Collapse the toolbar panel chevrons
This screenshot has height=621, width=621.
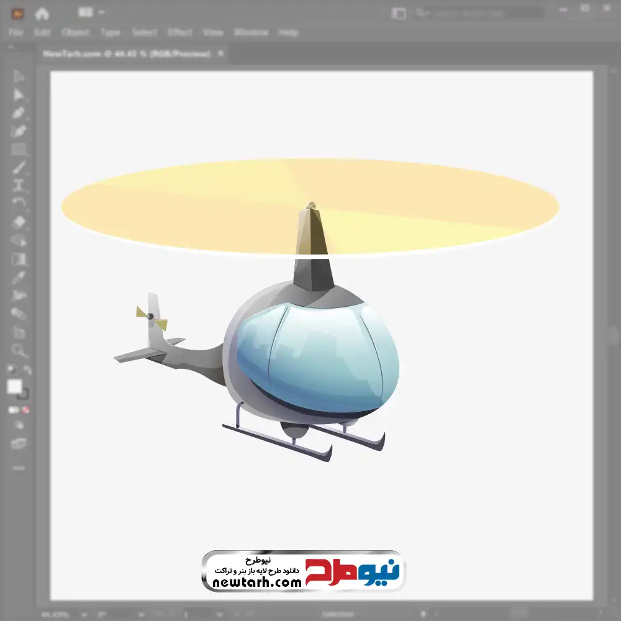11,47
